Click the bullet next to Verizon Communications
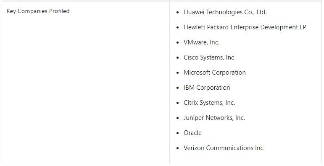Viewport: 324px width, 166px height. 178,148
